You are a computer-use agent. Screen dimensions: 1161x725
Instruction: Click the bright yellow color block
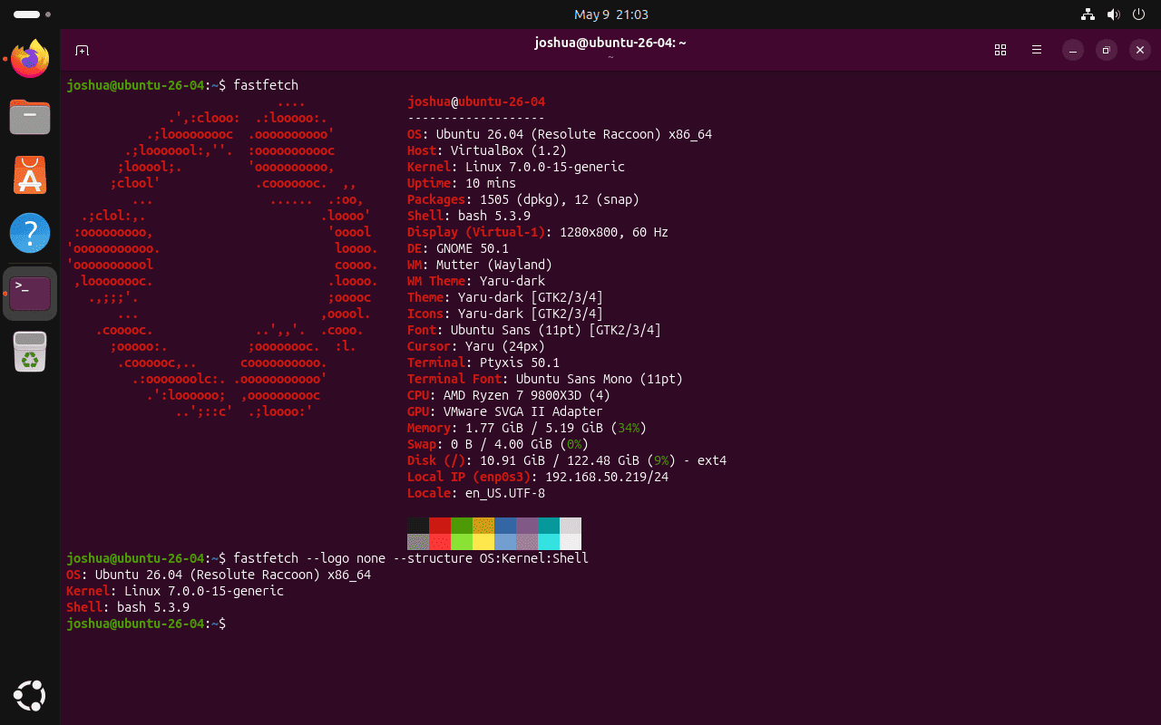(x=483, y=542)
